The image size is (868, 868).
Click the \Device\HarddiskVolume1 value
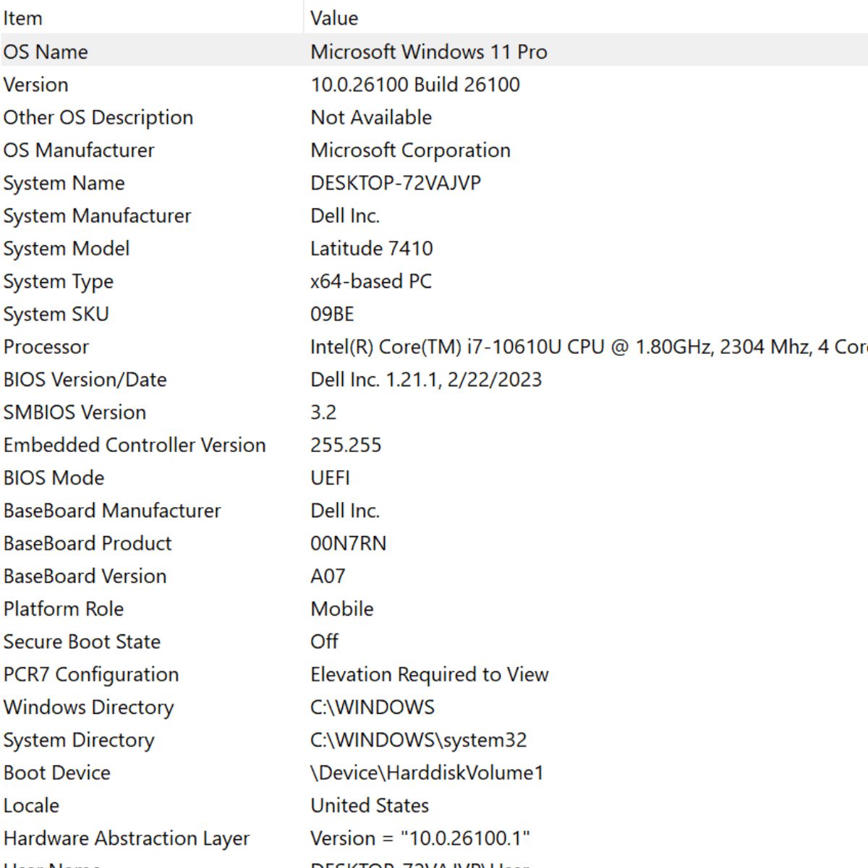pos(427,773)
